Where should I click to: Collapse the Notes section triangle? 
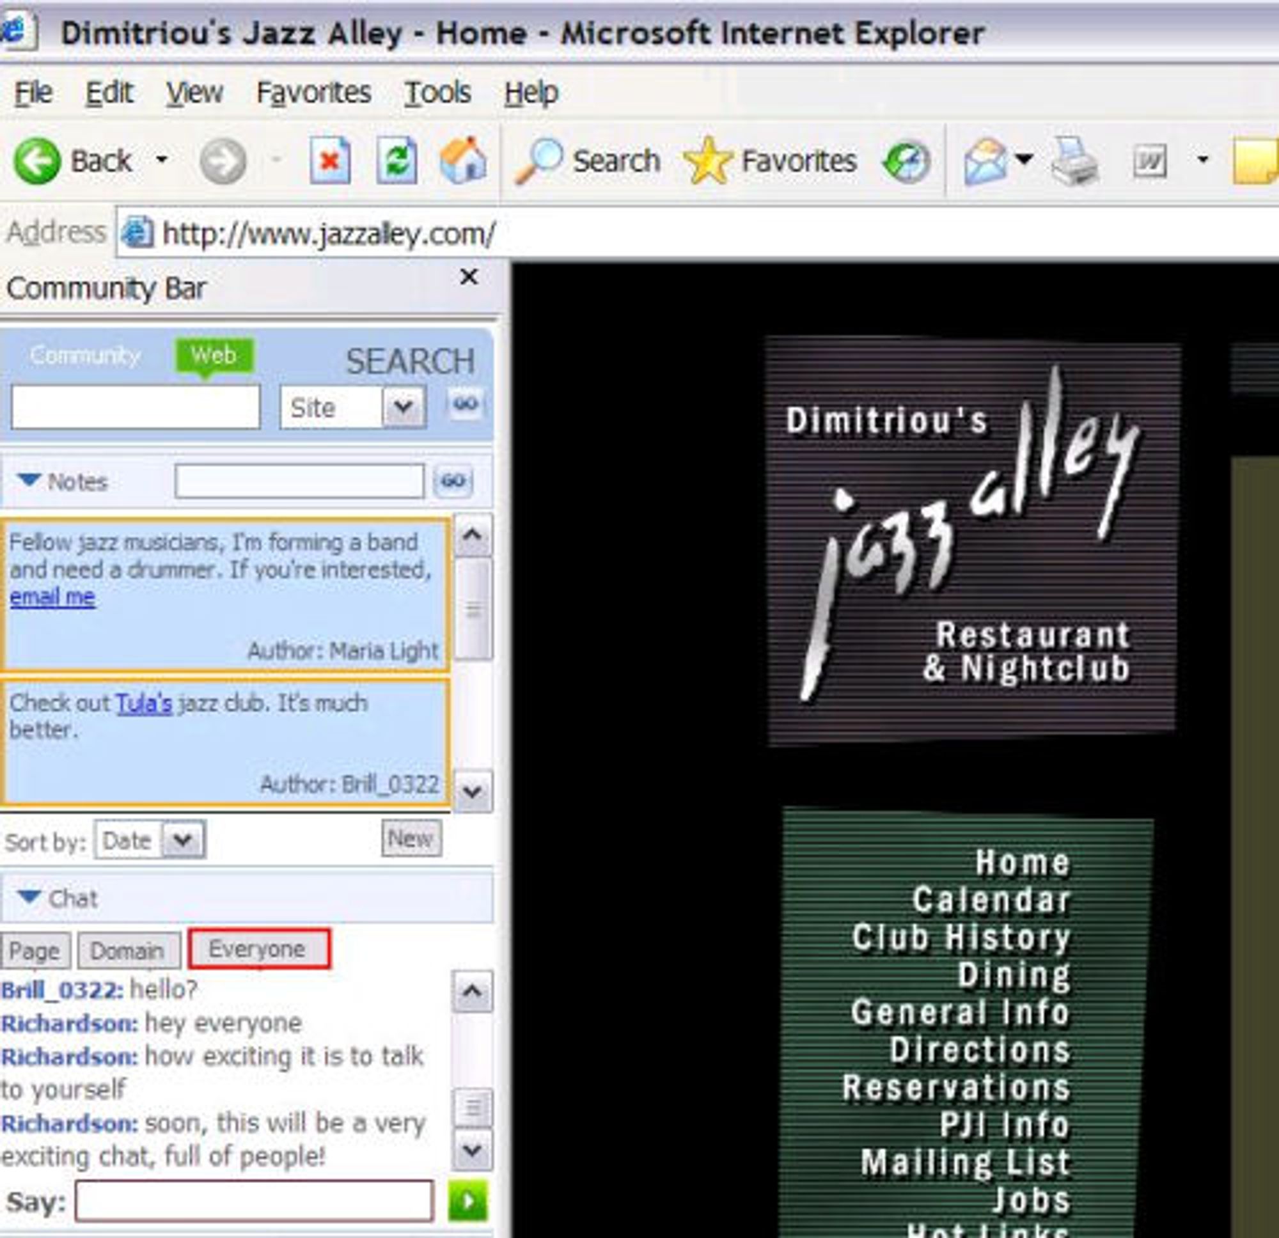pyautogui.click(x=29, y=480)
